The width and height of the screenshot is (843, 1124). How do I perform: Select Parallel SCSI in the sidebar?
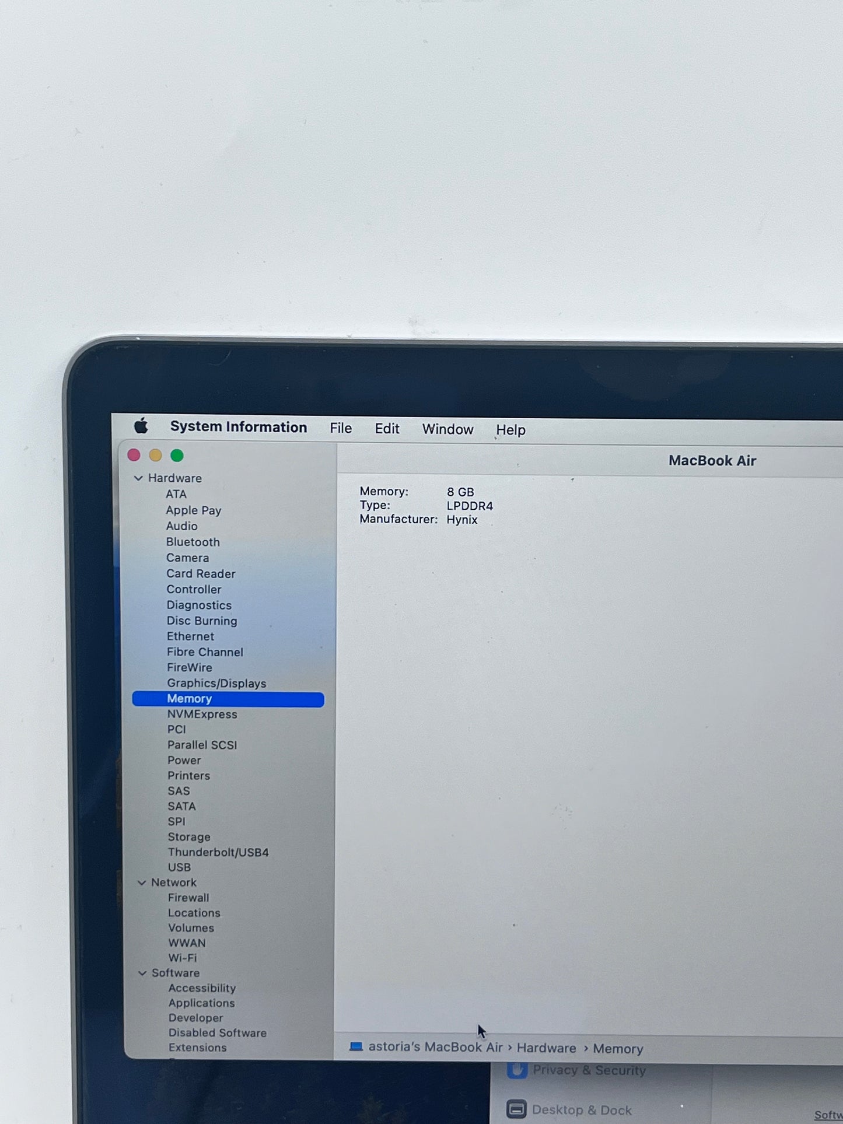(202, 745)
